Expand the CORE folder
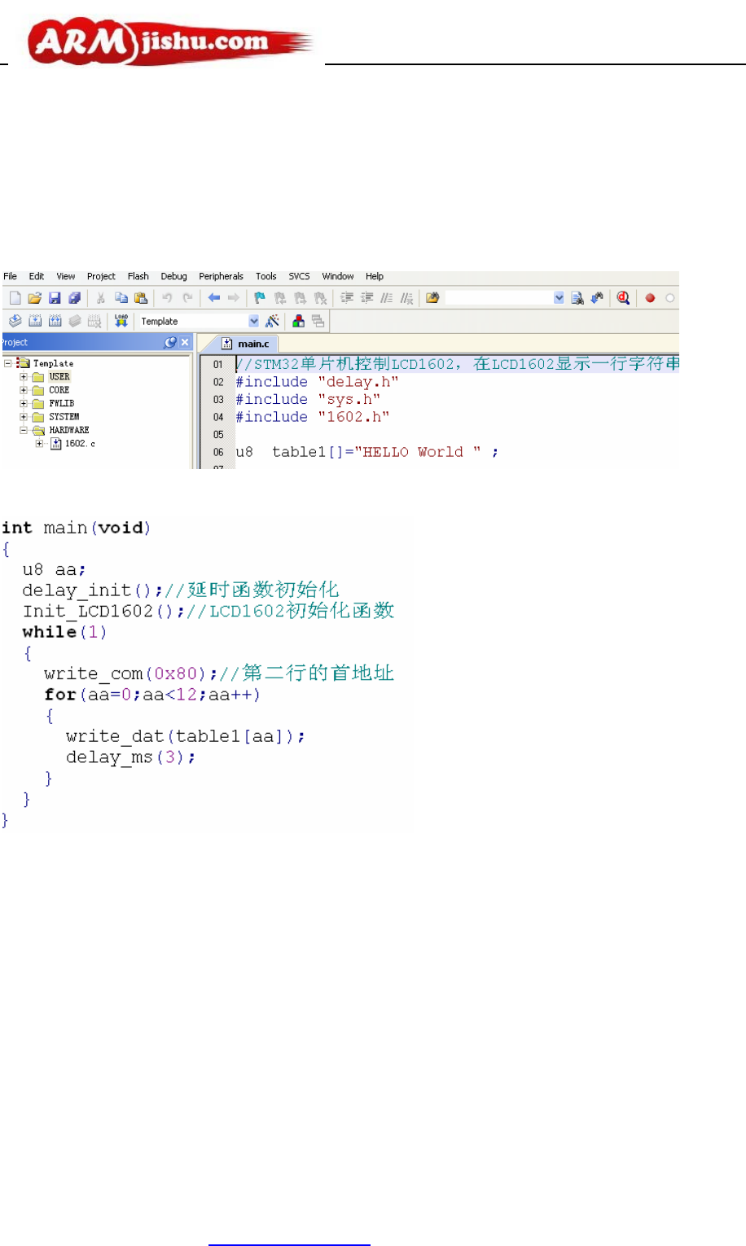Viewport: 746px width, 1246px height. pos(24,390)
